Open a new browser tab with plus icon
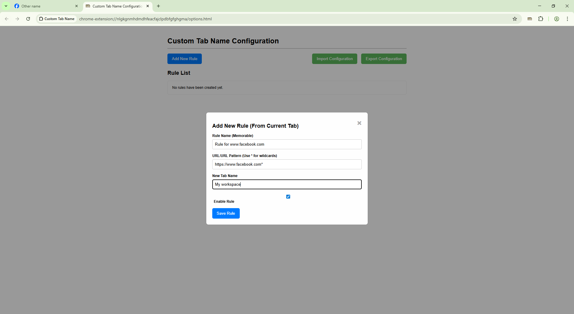Viewport: 574px width, 314px height. click(x=158, y=6)
